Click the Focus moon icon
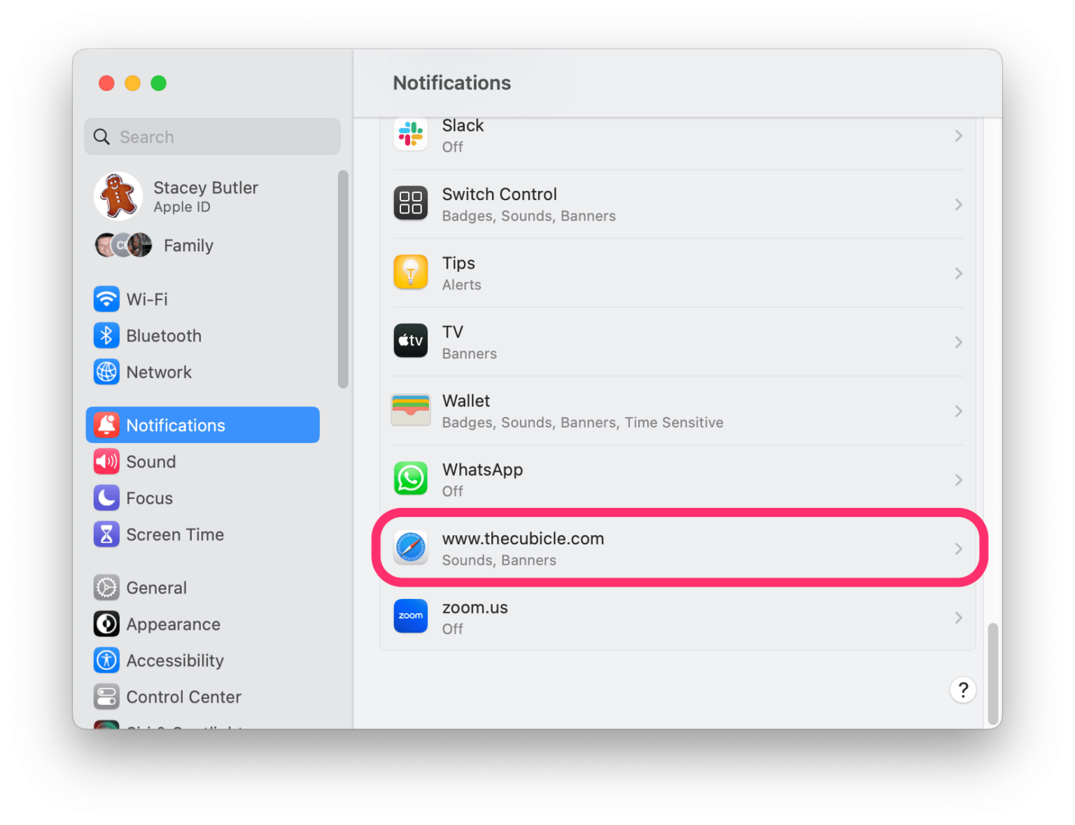Viewport: 1075px width, 825px height. click(x=106, y=498)
